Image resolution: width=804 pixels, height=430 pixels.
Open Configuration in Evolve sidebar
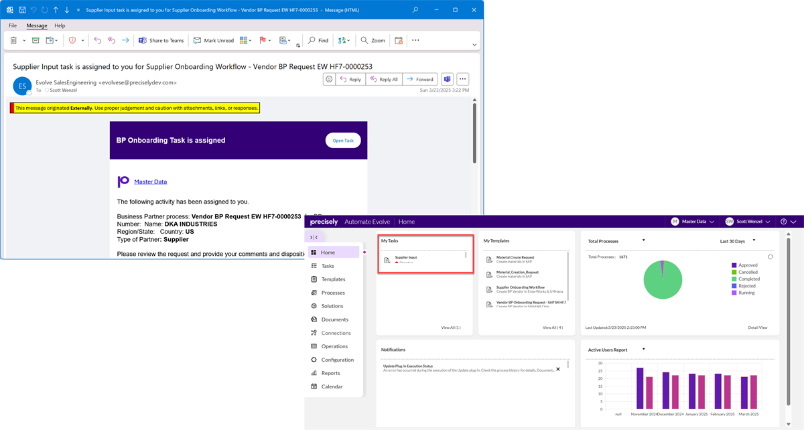[334, 360]
